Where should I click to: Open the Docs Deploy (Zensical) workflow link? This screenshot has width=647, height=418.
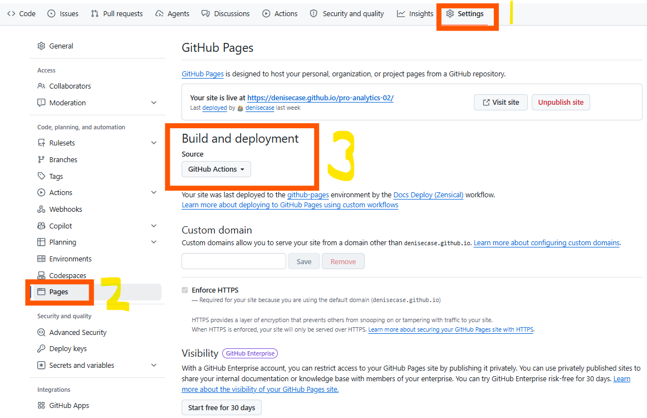coord(428,195)
